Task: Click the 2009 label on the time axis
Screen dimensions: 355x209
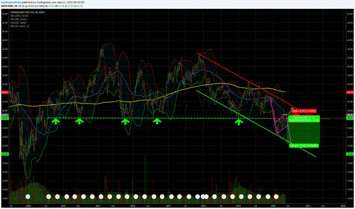Action: (x=28, y=206)
